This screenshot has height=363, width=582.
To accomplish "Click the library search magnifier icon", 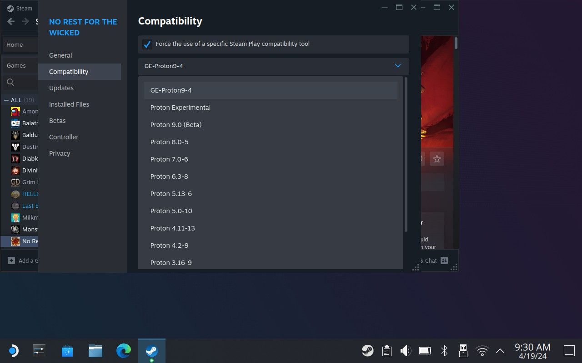I will pos(10,82).
